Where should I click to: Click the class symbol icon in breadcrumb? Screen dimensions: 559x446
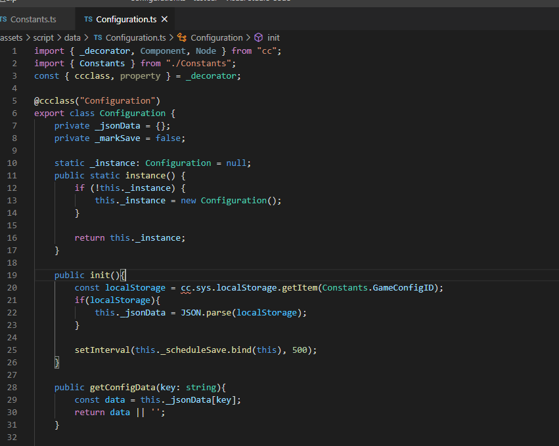(182, 38)
